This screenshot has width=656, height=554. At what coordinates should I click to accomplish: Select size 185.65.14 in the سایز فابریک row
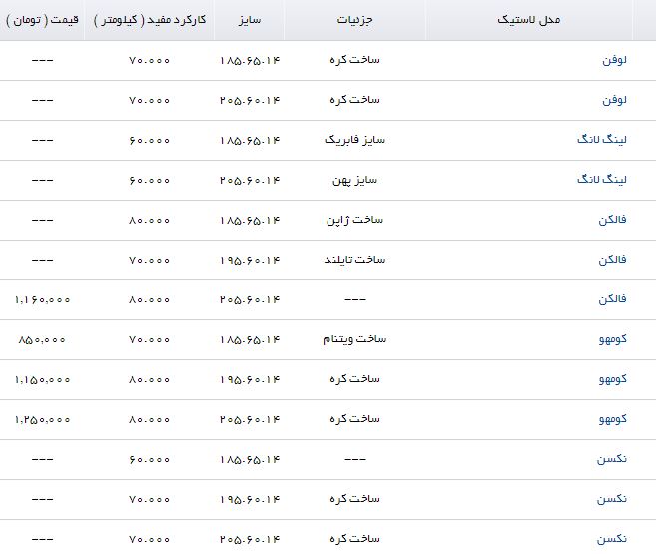tap(250, 140)
